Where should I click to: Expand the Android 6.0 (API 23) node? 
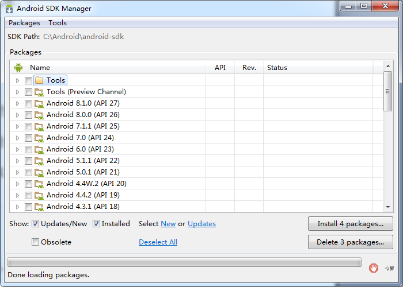pos(17,149)
